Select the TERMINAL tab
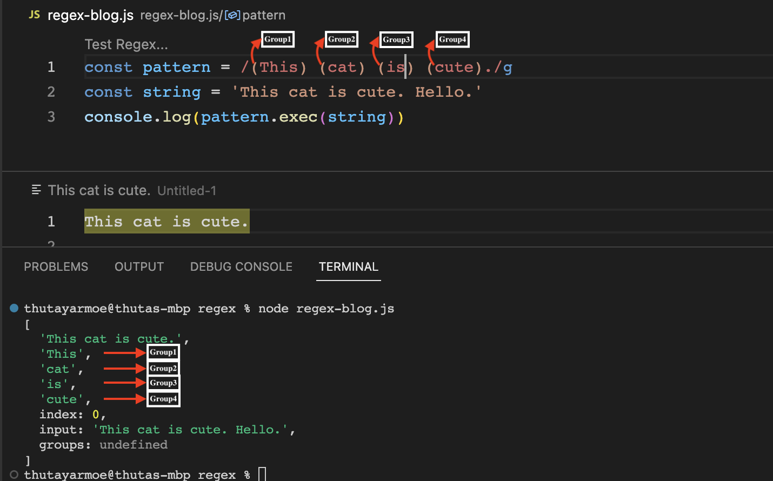The width and height of the screenshot is (773, 481). 348,266
